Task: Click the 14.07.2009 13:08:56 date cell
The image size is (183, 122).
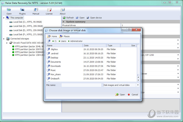Action: [x=93, y=62]
